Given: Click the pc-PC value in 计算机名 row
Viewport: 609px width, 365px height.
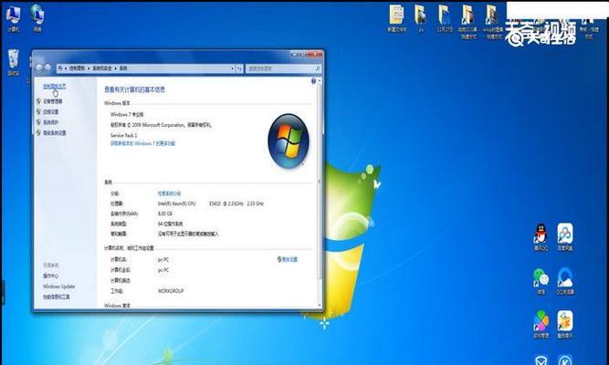Looking at the screenshot, I should [163, 259].
